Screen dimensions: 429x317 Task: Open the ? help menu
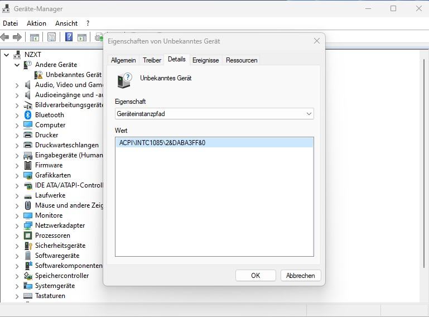click(88, 23)
